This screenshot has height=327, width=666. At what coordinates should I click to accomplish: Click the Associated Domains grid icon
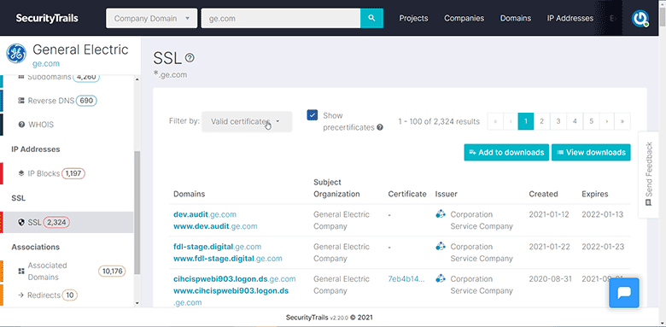tap(21, 271)
